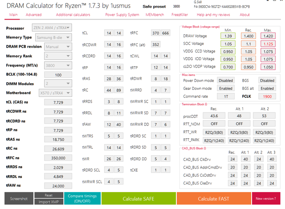Open the Memory Rank dropdown

pyautogui.click(x=58, y=56)
